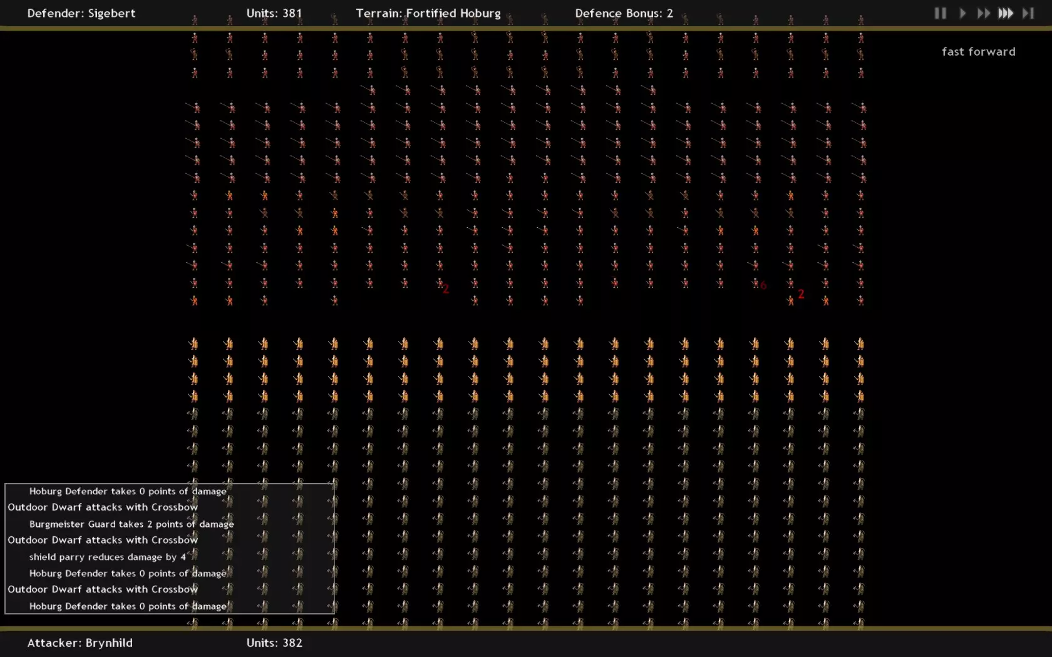The height and width of the screenshot is (657, 1052).
Task: Click the triple-arrow fastest speed button
Action: coord(1006,13)
